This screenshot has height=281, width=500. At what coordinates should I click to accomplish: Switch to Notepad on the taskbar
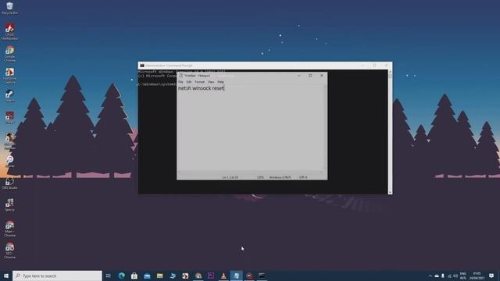tap(236, 276)
